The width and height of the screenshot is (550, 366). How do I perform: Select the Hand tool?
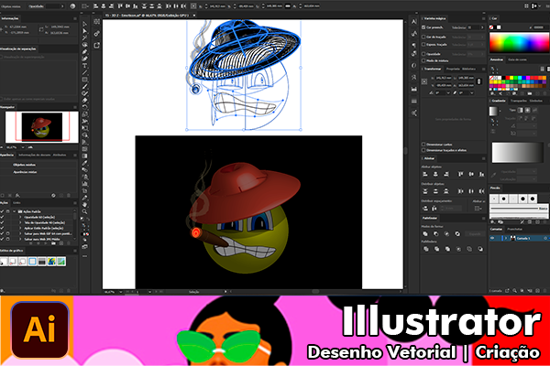tap(85, 205)
